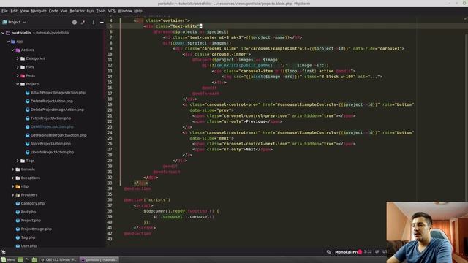Click the Http folder icon
Viewport: 468px width, 263px height.
tap(18, 187)
